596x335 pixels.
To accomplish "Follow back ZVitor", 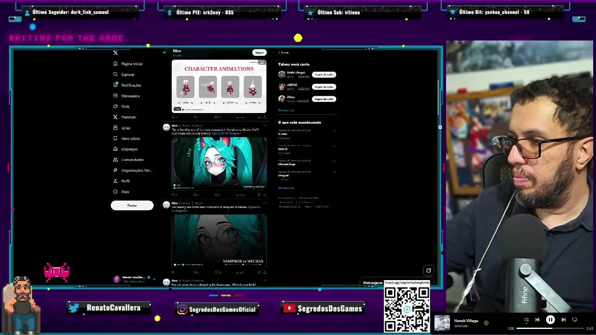I will (324, 99).
